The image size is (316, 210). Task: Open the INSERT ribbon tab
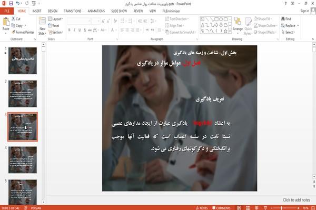pos(37,11)
